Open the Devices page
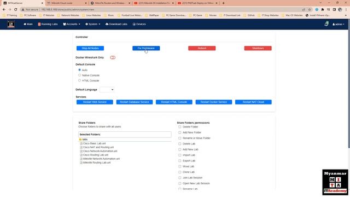 139,24
